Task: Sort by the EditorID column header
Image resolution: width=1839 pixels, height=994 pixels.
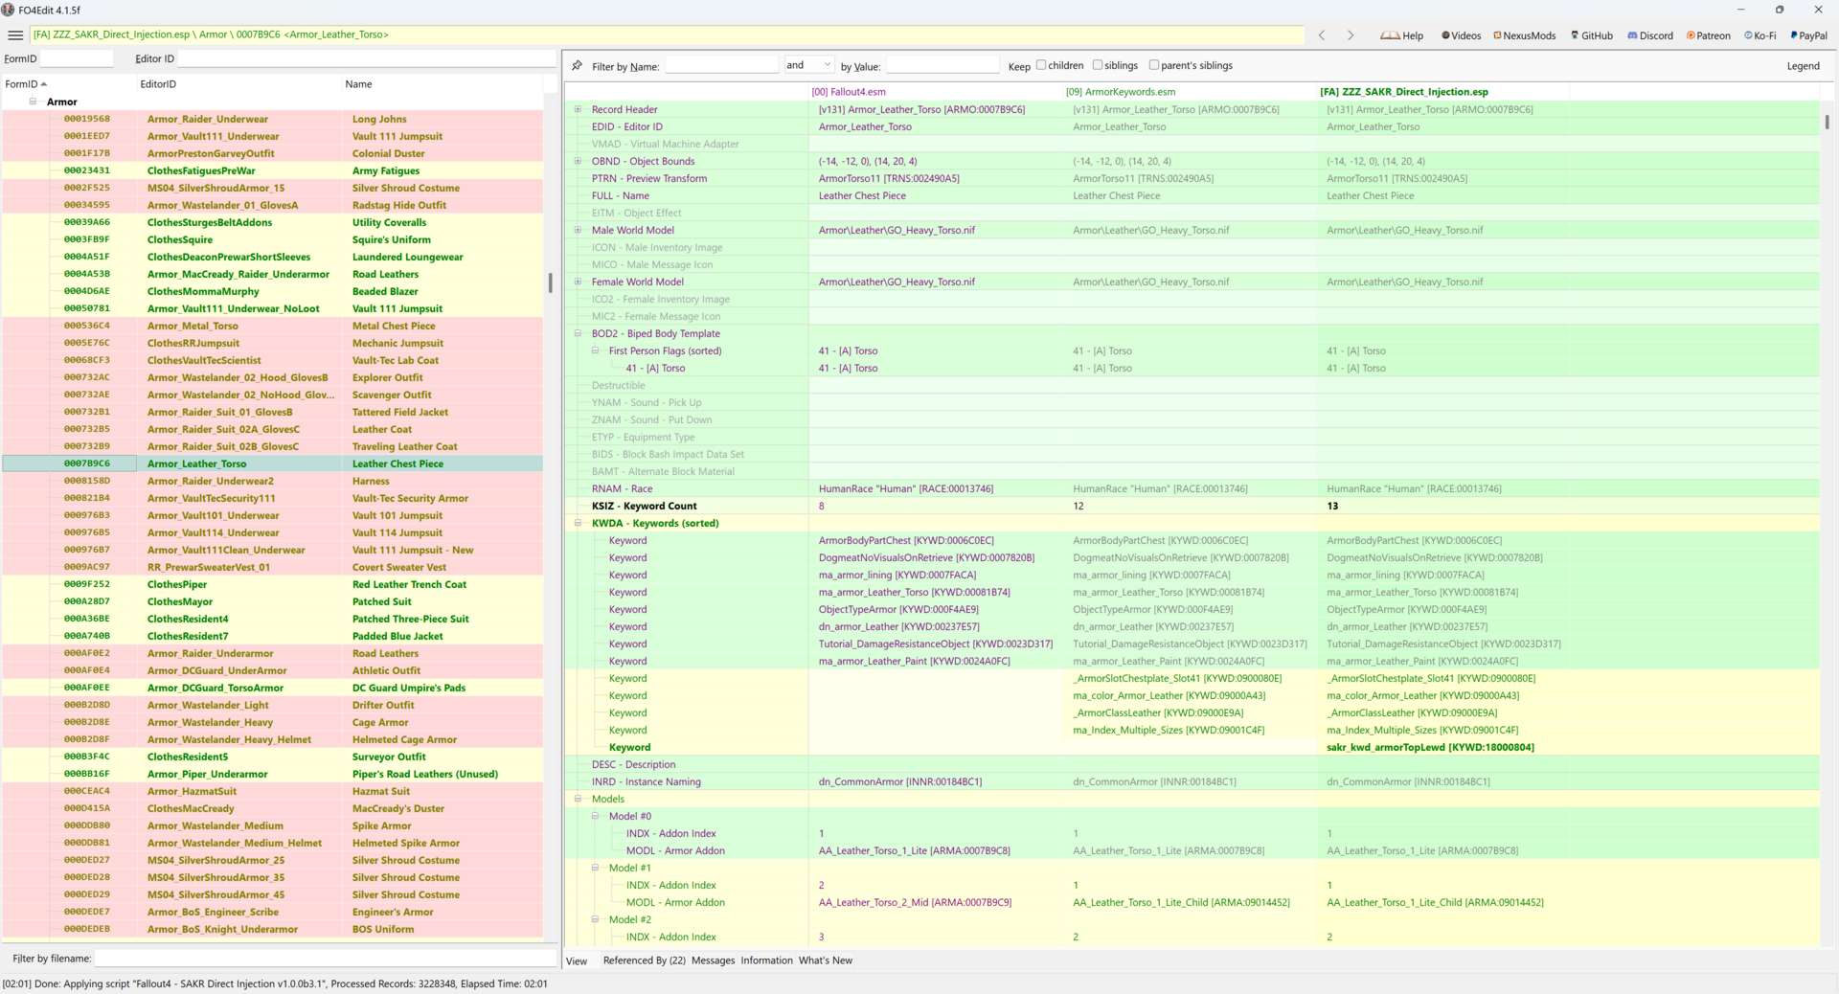Action: click(239, 84)
